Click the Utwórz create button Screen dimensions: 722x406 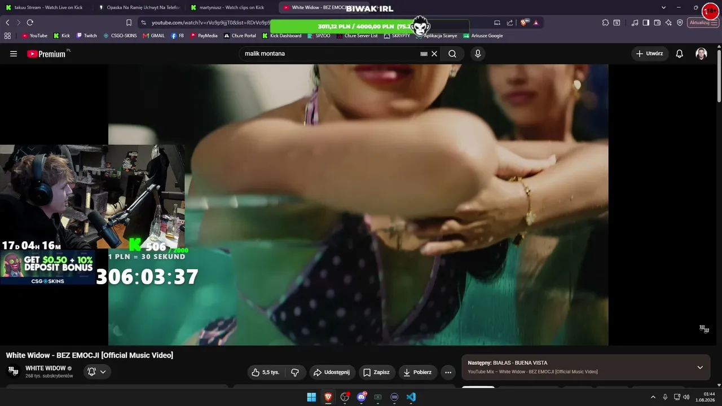pos(649,54)
